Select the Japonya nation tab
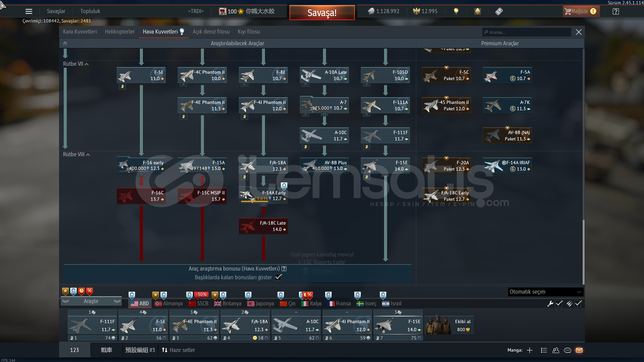This screenshot has height=362, width=644. click(x=261, y=304)
